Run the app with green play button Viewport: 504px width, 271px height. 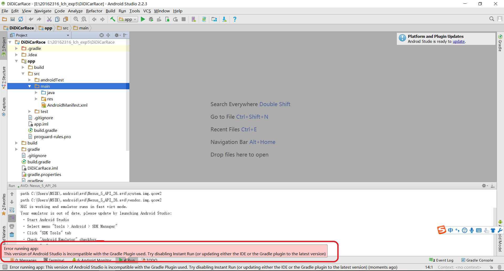[143, 19]
